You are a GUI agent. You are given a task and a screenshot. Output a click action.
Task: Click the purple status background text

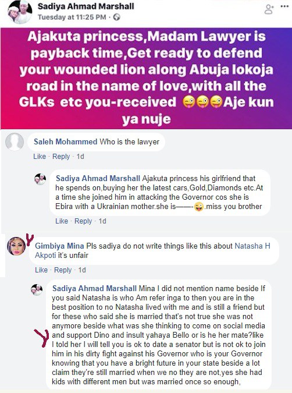(146, 78)
